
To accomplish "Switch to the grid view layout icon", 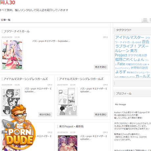I will 145,20.
